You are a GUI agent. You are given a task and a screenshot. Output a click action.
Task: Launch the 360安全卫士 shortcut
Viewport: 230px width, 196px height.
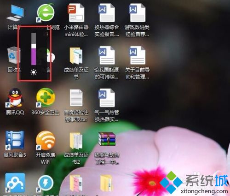click(x=46, y=98)
